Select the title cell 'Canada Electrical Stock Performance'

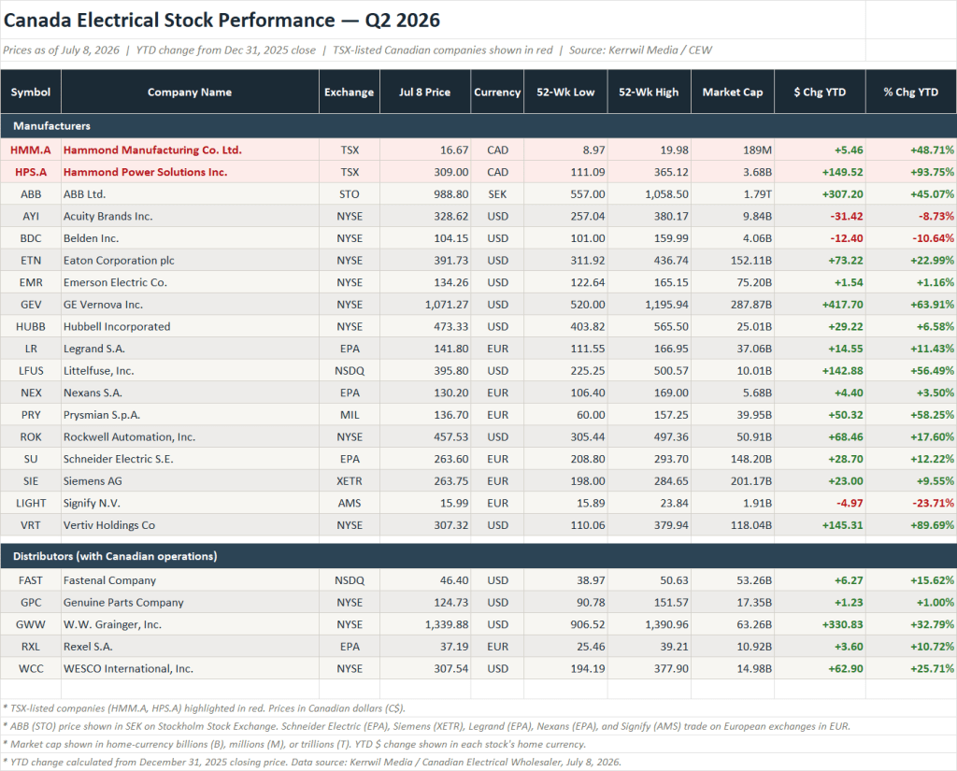point(433,21)
